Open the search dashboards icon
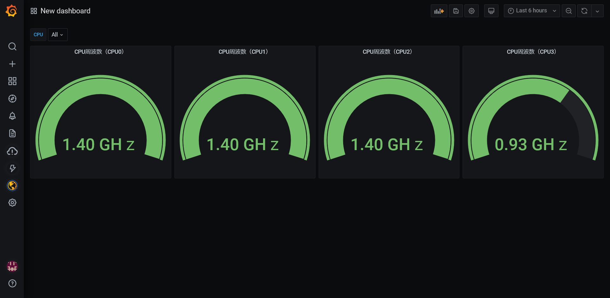 click(x=12, y=46)
